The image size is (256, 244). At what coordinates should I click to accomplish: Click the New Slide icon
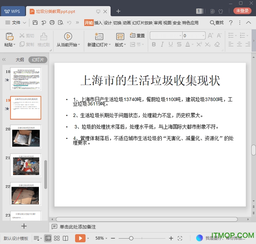coord(99,37)
